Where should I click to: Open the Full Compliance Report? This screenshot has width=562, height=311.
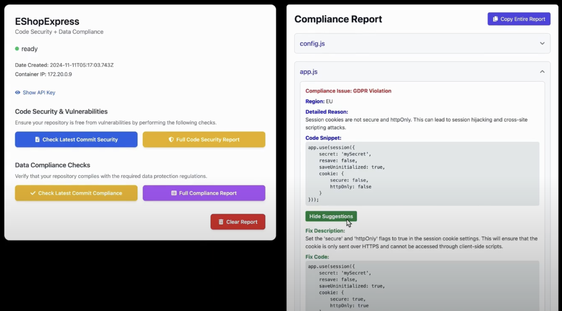click(204, 193)
